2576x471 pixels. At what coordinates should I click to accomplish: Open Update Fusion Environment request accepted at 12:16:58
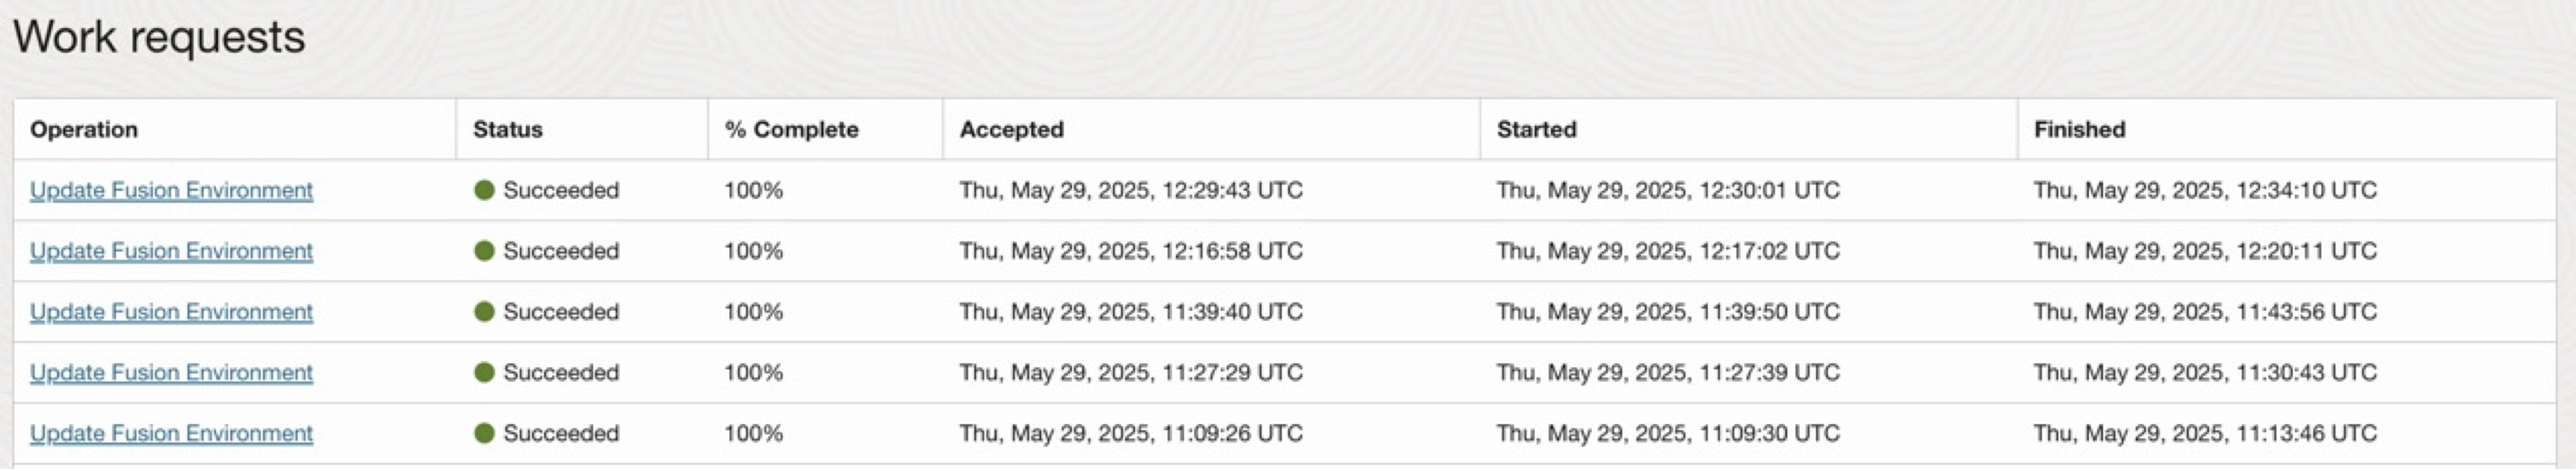pos(171,251)
